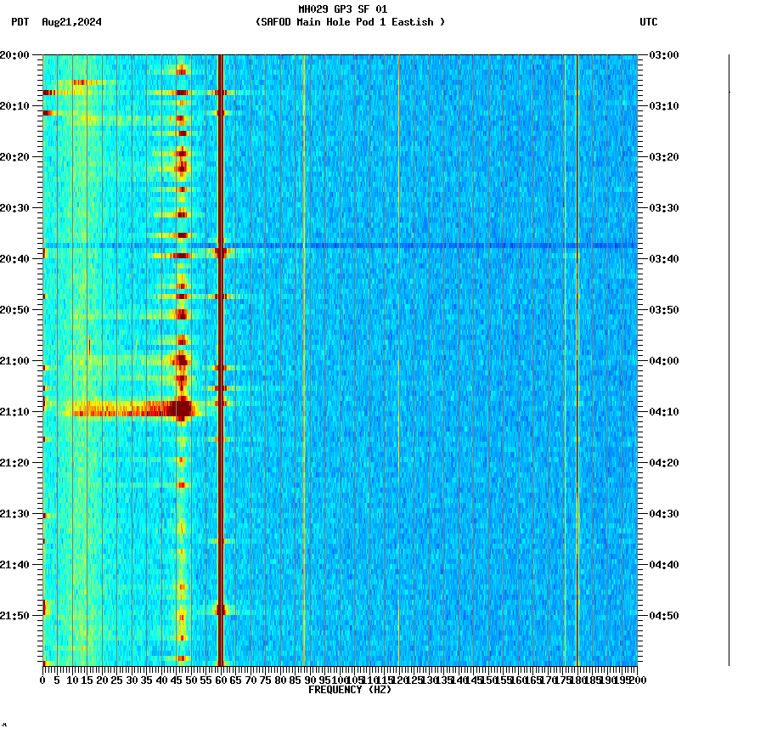Select the bright red energy blob near 21:10
The height and width of the screenshot is (734, 766).
pyautogui.click(x=181, y=410)
